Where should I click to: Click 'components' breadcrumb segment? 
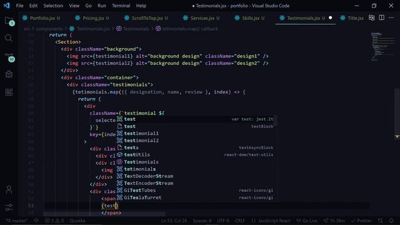tap(49, 29)
